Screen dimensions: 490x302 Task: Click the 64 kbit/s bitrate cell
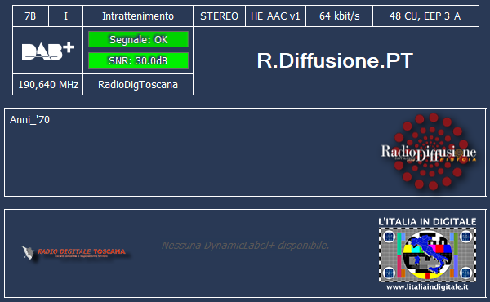click(x=340, y=16)
